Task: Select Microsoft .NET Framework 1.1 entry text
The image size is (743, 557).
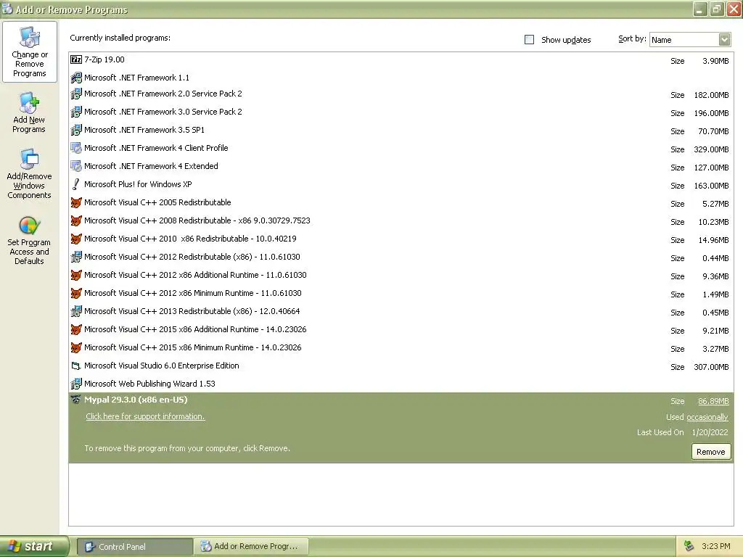Action: 136,78
